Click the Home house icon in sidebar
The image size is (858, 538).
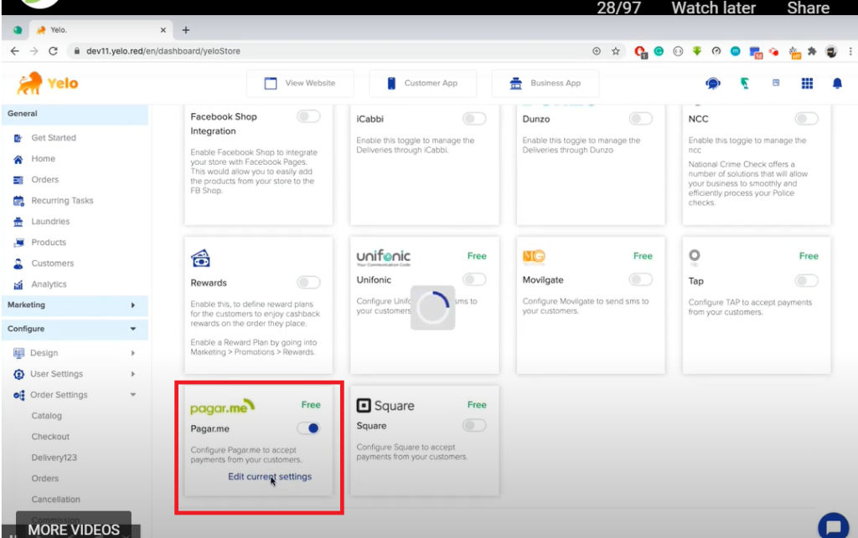(18, 159)
